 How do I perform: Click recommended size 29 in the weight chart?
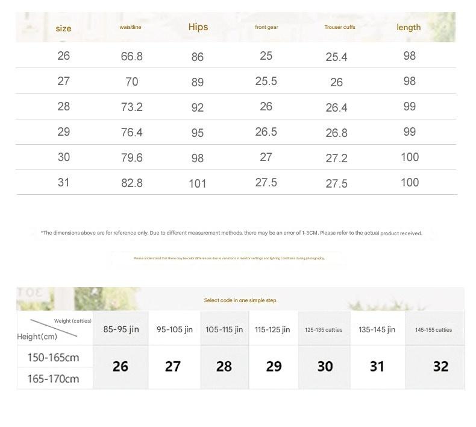[274, 366]
